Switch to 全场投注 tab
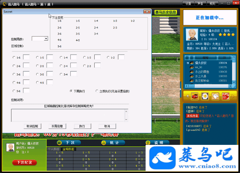240x173 pixels. click(68, 149)
